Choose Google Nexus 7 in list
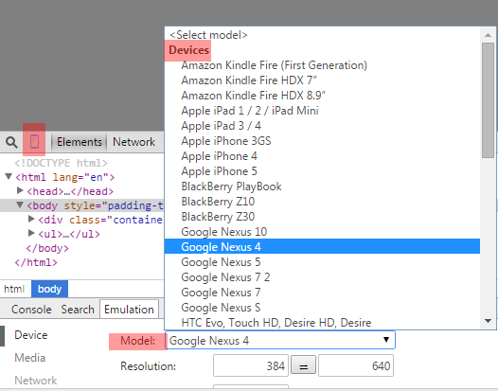This screenshot has width=498, height=391. click(x=322, y=293)
